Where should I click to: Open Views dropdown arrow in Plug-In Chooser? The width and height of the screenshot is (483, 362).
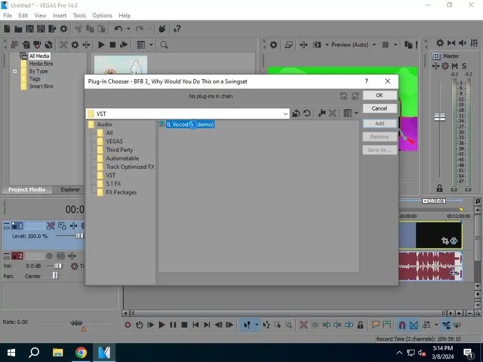tap(357, 113)
